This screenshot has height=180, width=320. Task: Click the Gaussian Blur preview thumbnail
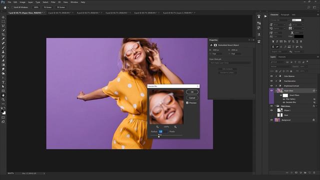166,106
